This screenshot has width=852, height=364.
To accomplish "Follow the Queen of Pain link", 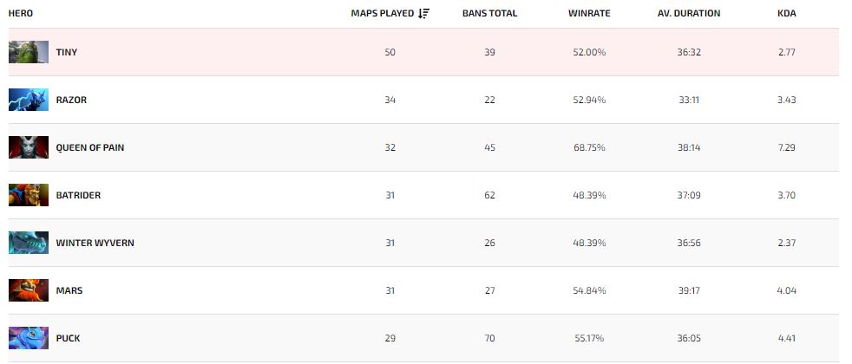I will coord(90,147).
